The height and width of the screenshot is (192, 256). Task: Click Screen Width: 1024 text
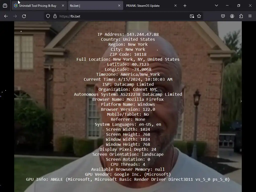pos(128,129)
